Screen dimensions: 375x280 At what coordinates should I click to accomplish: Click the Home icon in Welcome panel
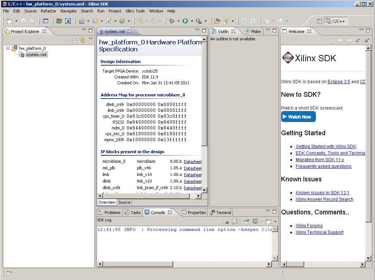(332, 40)
